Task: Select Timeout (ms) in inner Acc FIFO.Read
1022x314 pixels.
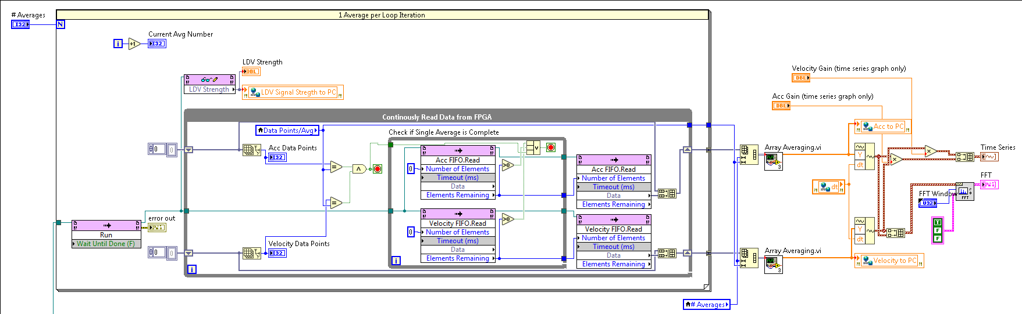Action: click(x=458, y=178)
